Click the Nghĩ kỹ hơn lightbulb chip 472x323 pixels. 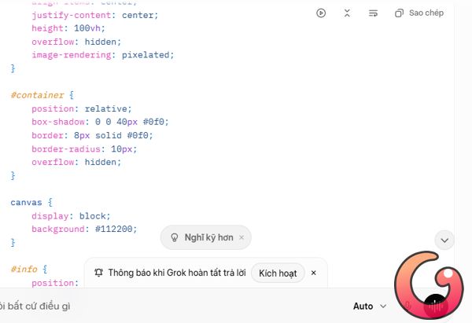click(205, 237)
